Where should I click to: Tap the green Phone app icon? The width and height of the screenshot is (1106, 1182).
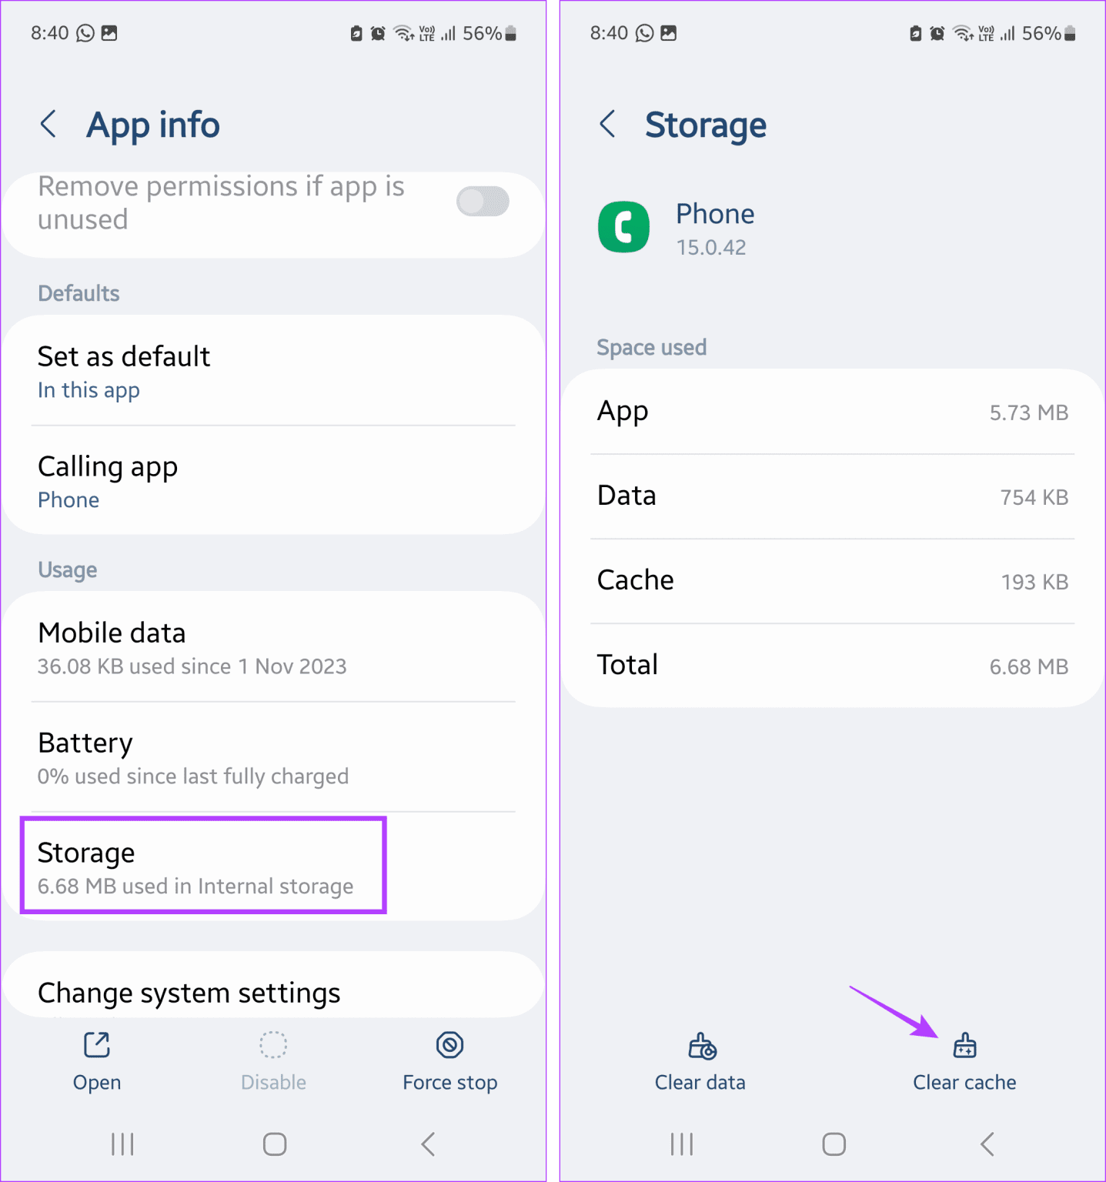click(x=623, y=227)
